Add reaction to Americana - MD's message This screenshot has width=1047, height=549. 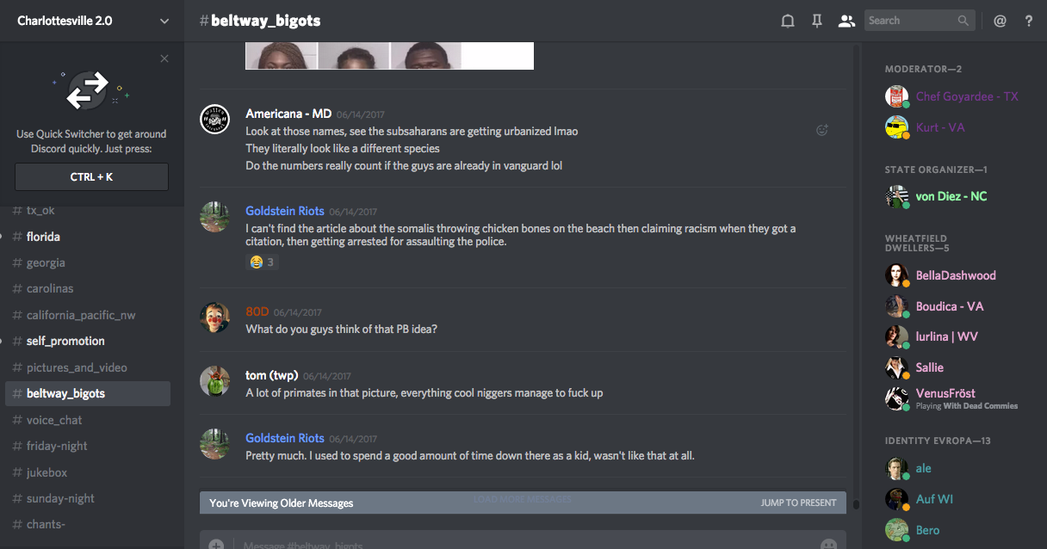[822, 131]
